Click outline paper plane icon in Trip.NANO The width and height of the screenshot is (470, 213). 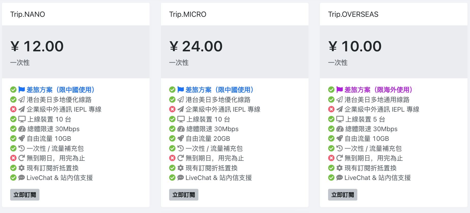[x=22, y=99]
